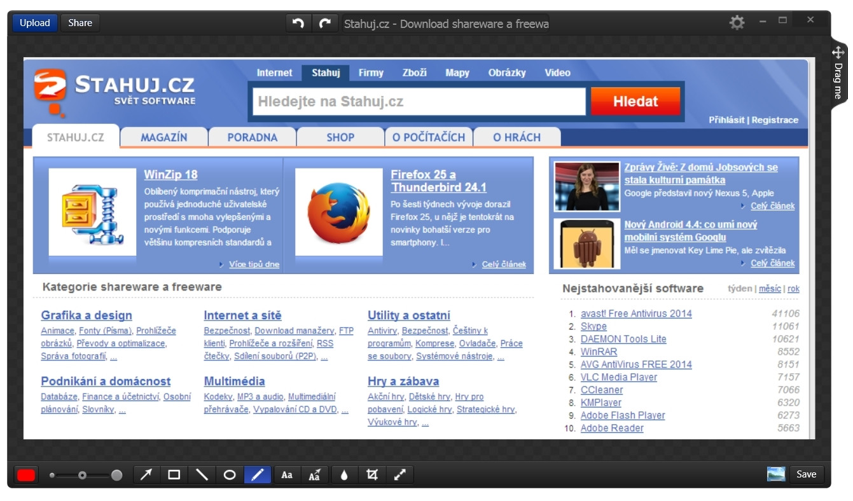The width and height of the screenshot is (853, 501).
Task: Save the screenshot
Action: 807,474
